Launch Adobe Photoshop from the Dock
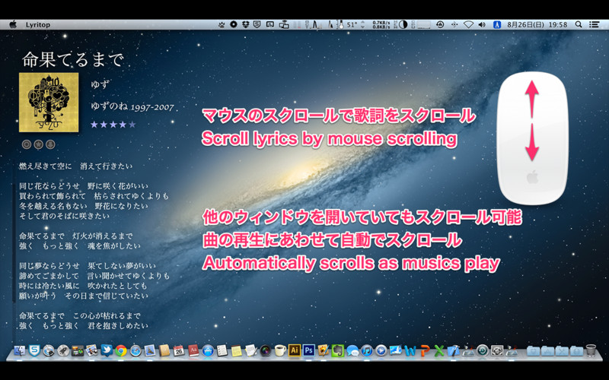The width and height of the screenshot is (609, 380). click(309, 350)
